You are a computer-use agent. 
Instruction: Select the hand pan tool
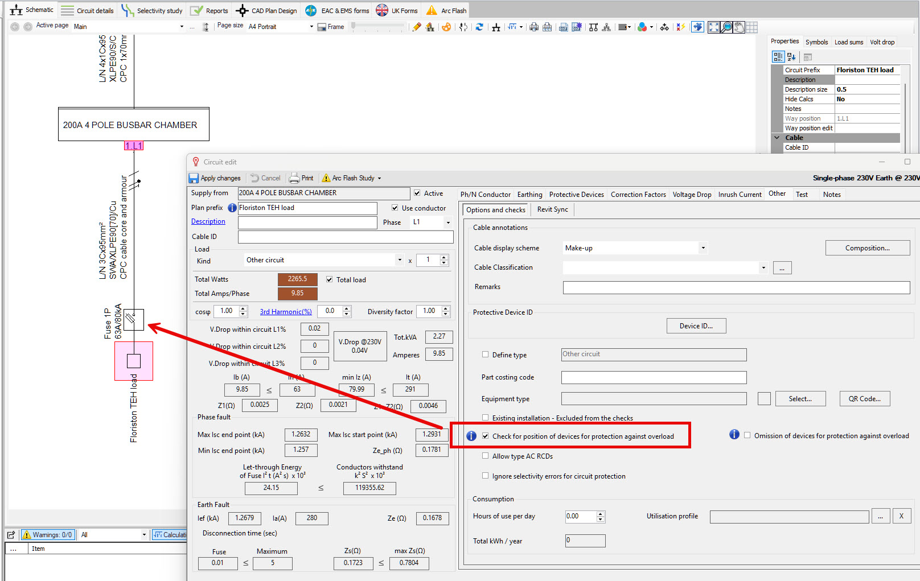(x=739, y=27)
